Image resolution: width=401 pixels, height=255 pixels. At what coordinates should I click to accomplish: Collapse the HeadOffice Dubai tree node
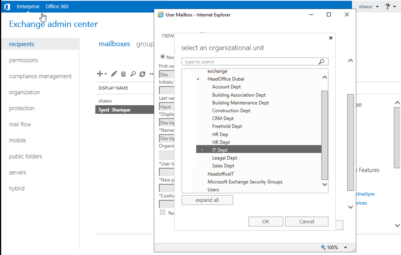click(x=198, y=79)
